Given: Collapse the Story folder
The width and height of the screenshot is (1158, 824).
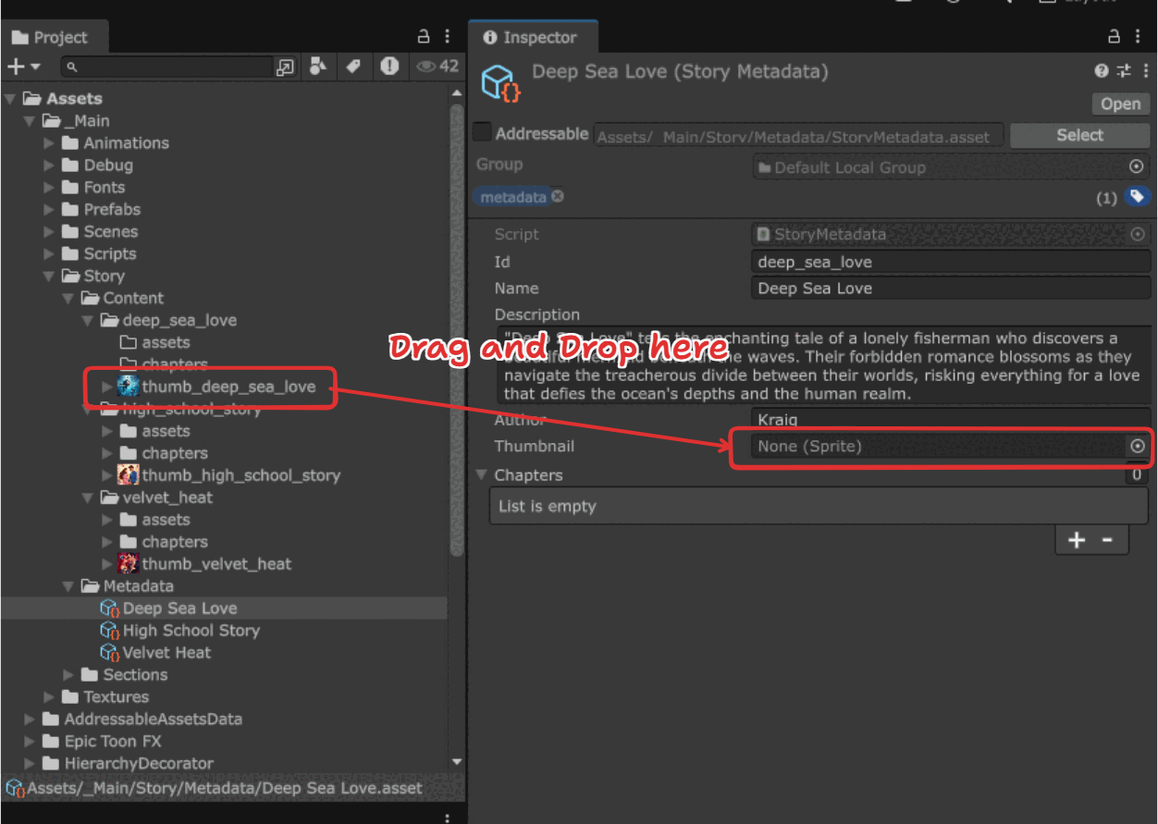Looking at the screenshot, I should tap(48, 276).
